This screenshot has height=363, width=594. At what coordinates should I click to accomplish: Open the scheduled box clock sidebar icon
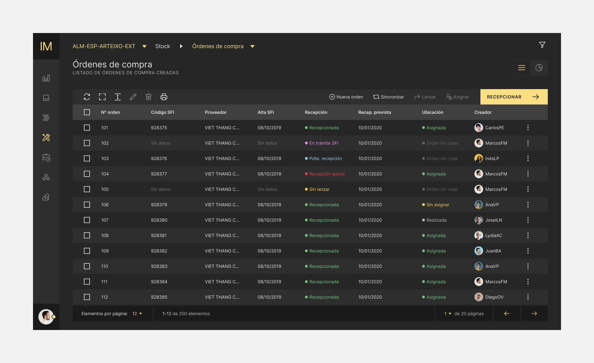pos(46,157)
